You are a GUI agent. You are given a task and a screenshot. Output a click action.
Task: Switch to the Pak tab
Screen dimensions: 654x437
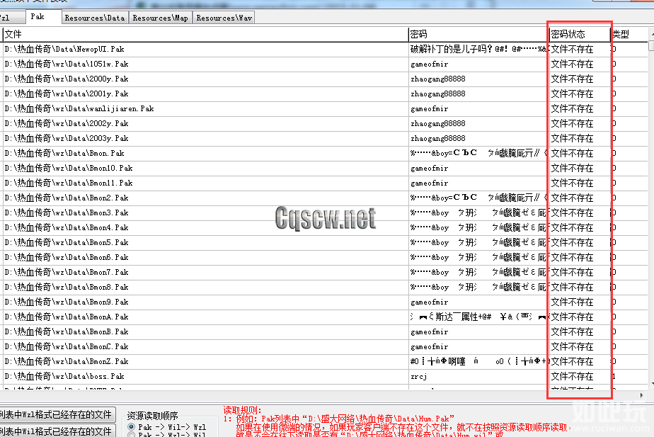pos(38,17)
